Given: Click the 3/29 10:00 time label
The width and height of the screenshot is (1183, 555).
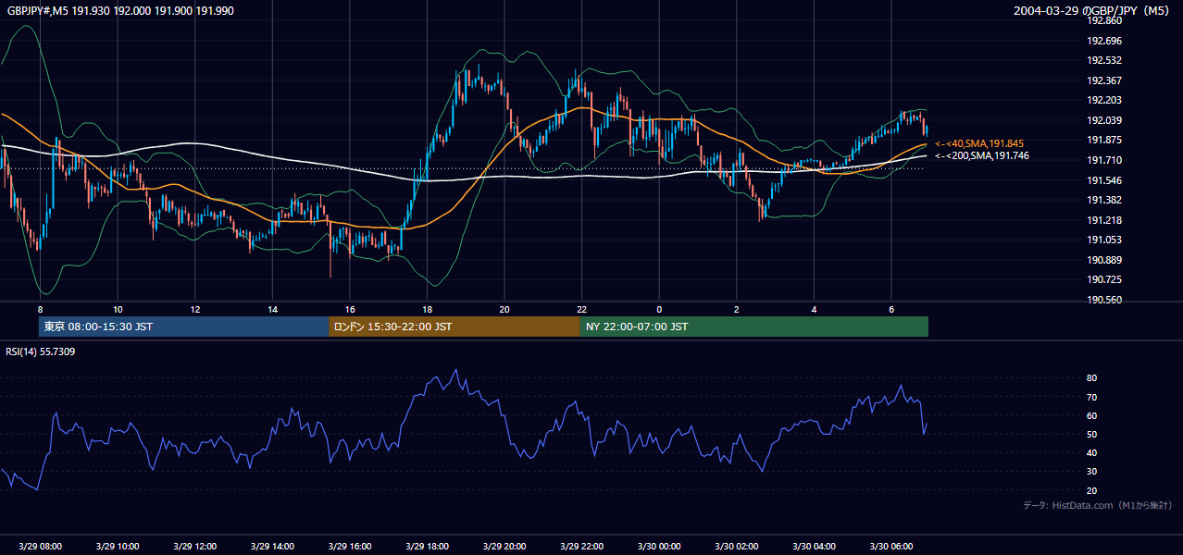Looking at the screenshot, I should (118, 547).
